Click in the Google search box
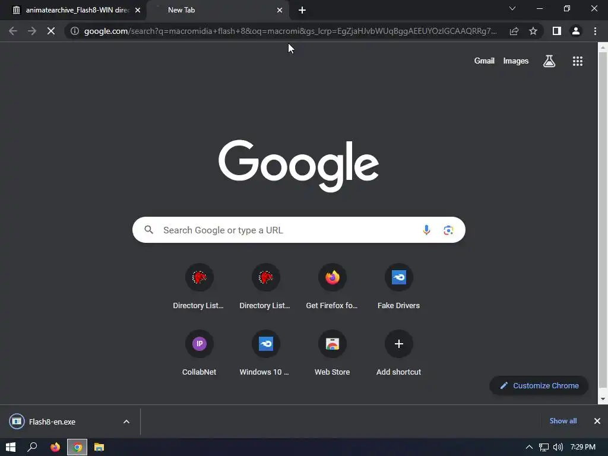This screenshot has width=608, height=456. [x=299, y=230]
